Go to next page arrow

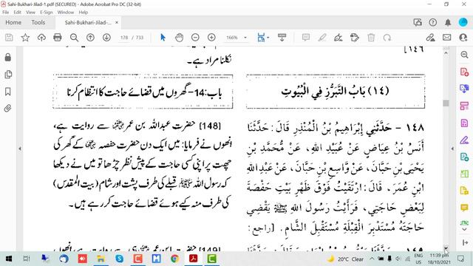click(x=106, y=38)
